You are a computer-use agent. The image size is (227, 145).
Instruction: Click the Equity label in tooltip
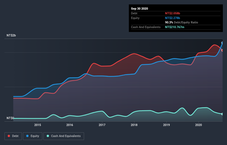coord(135,18)
